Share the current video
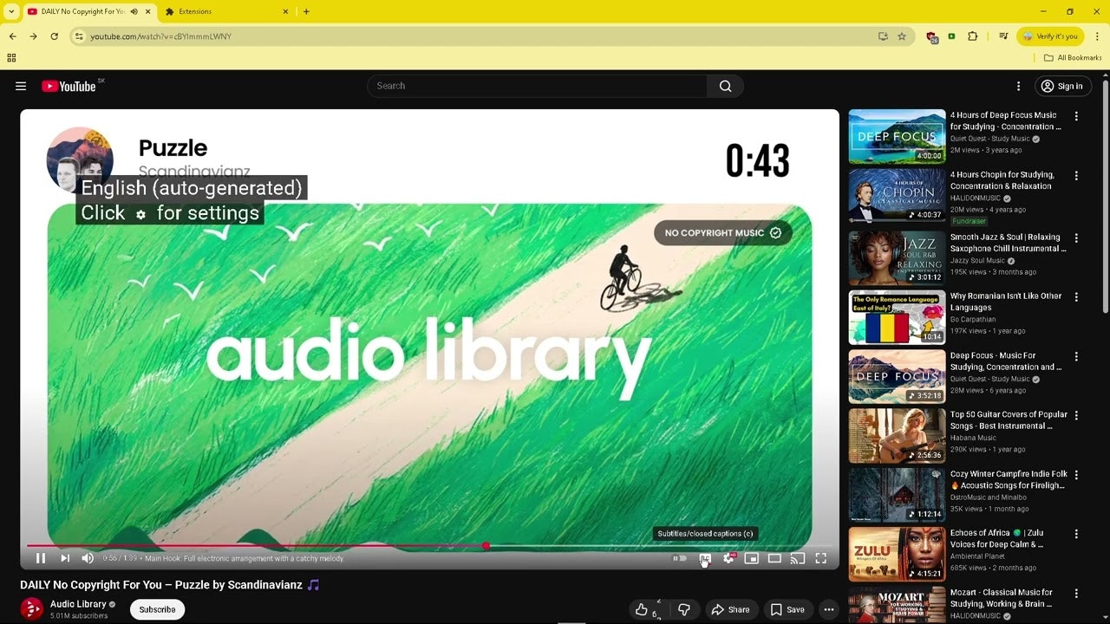The height and width of the screenshot is (624, 1110). (x=731, y=609)
